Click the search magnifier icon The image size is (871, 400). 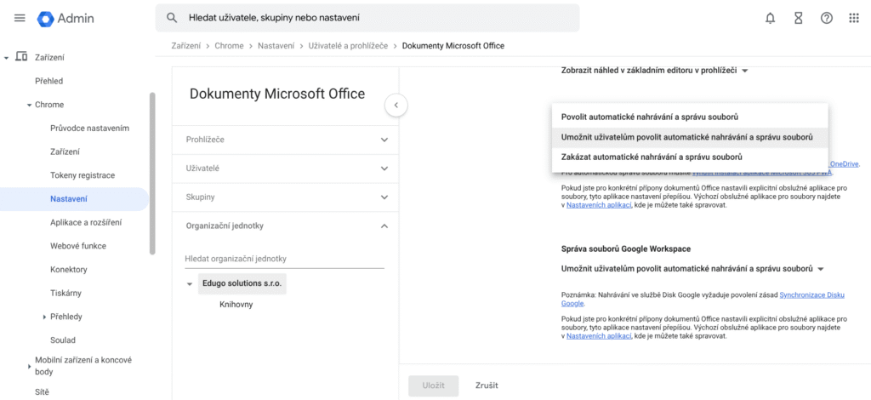(172, 18)
